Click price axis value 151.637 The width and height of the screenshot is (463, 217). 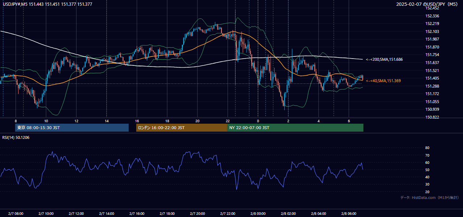pyautogui.click(x=432, y=63)
